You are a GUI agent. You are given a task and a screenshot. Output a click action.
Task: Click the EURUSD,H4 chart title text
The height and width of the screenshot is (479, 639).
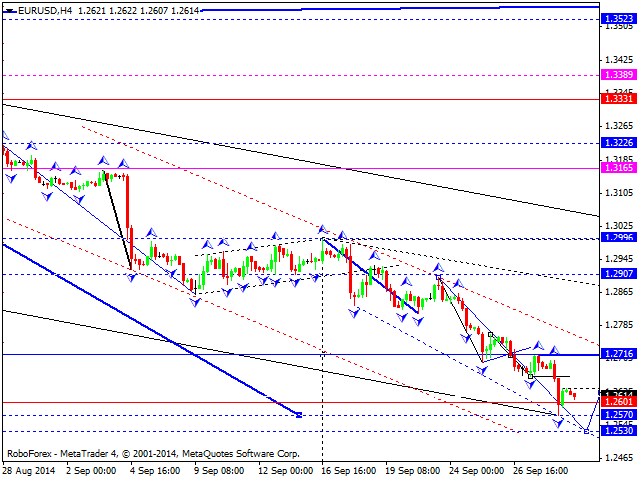click(36, 8)
